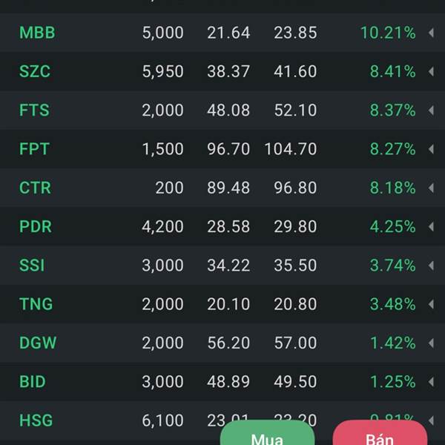445x445 pixels.
Task: Expand the FTS row arrow
Action: click(432, 110)
